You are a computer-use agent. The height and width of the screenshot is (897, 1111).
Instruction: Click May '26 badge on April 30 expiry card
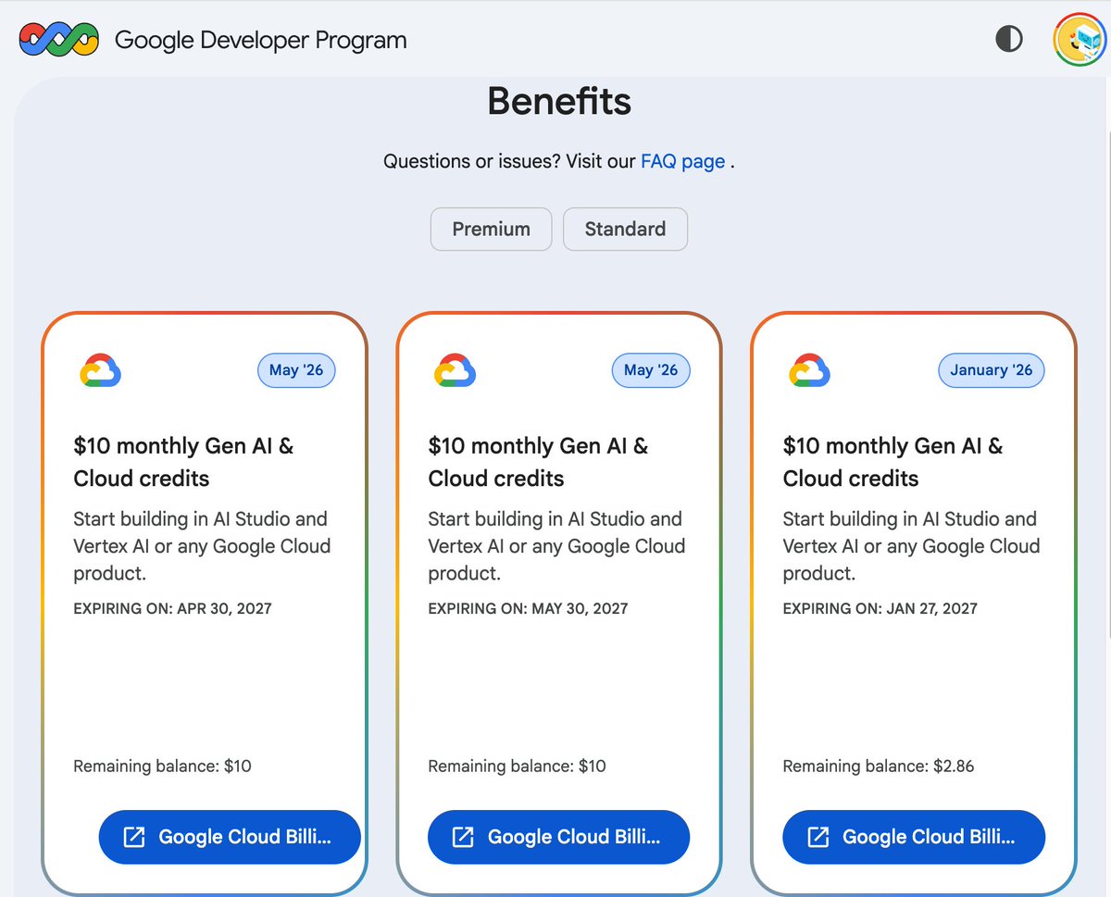point(296,370)
